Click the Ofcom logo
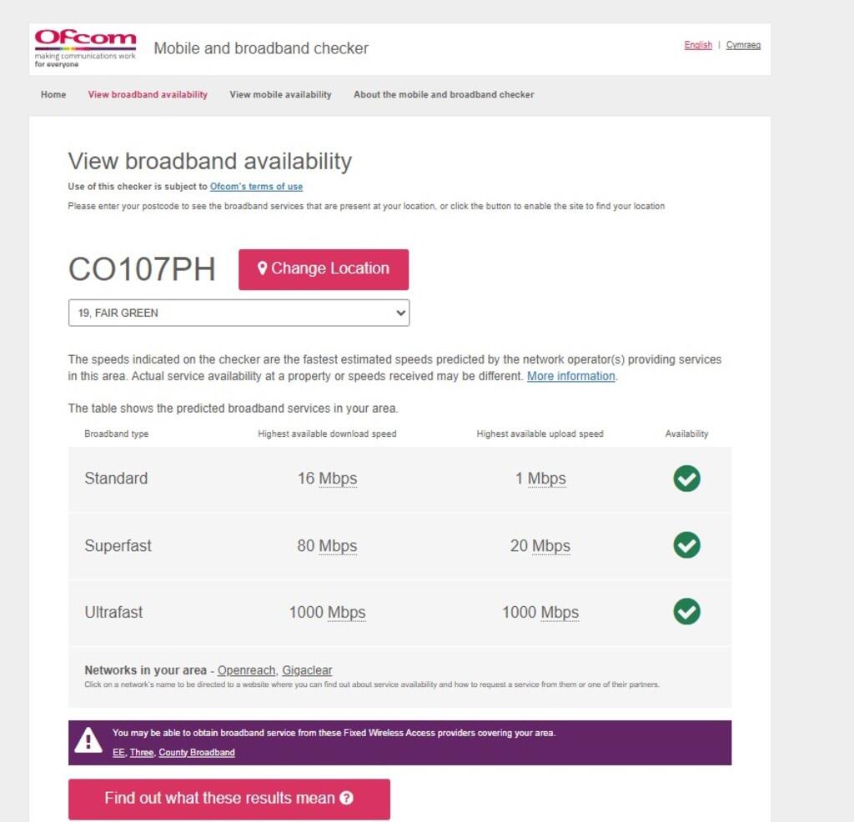Screen dimensions: 854x822 pos(84,48)
